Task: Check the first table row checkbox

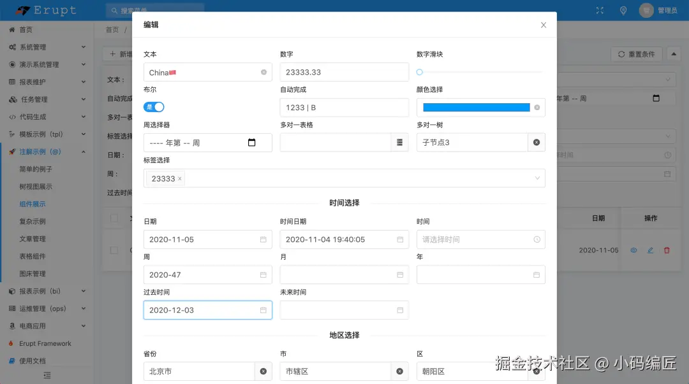Action: [114, 250]
